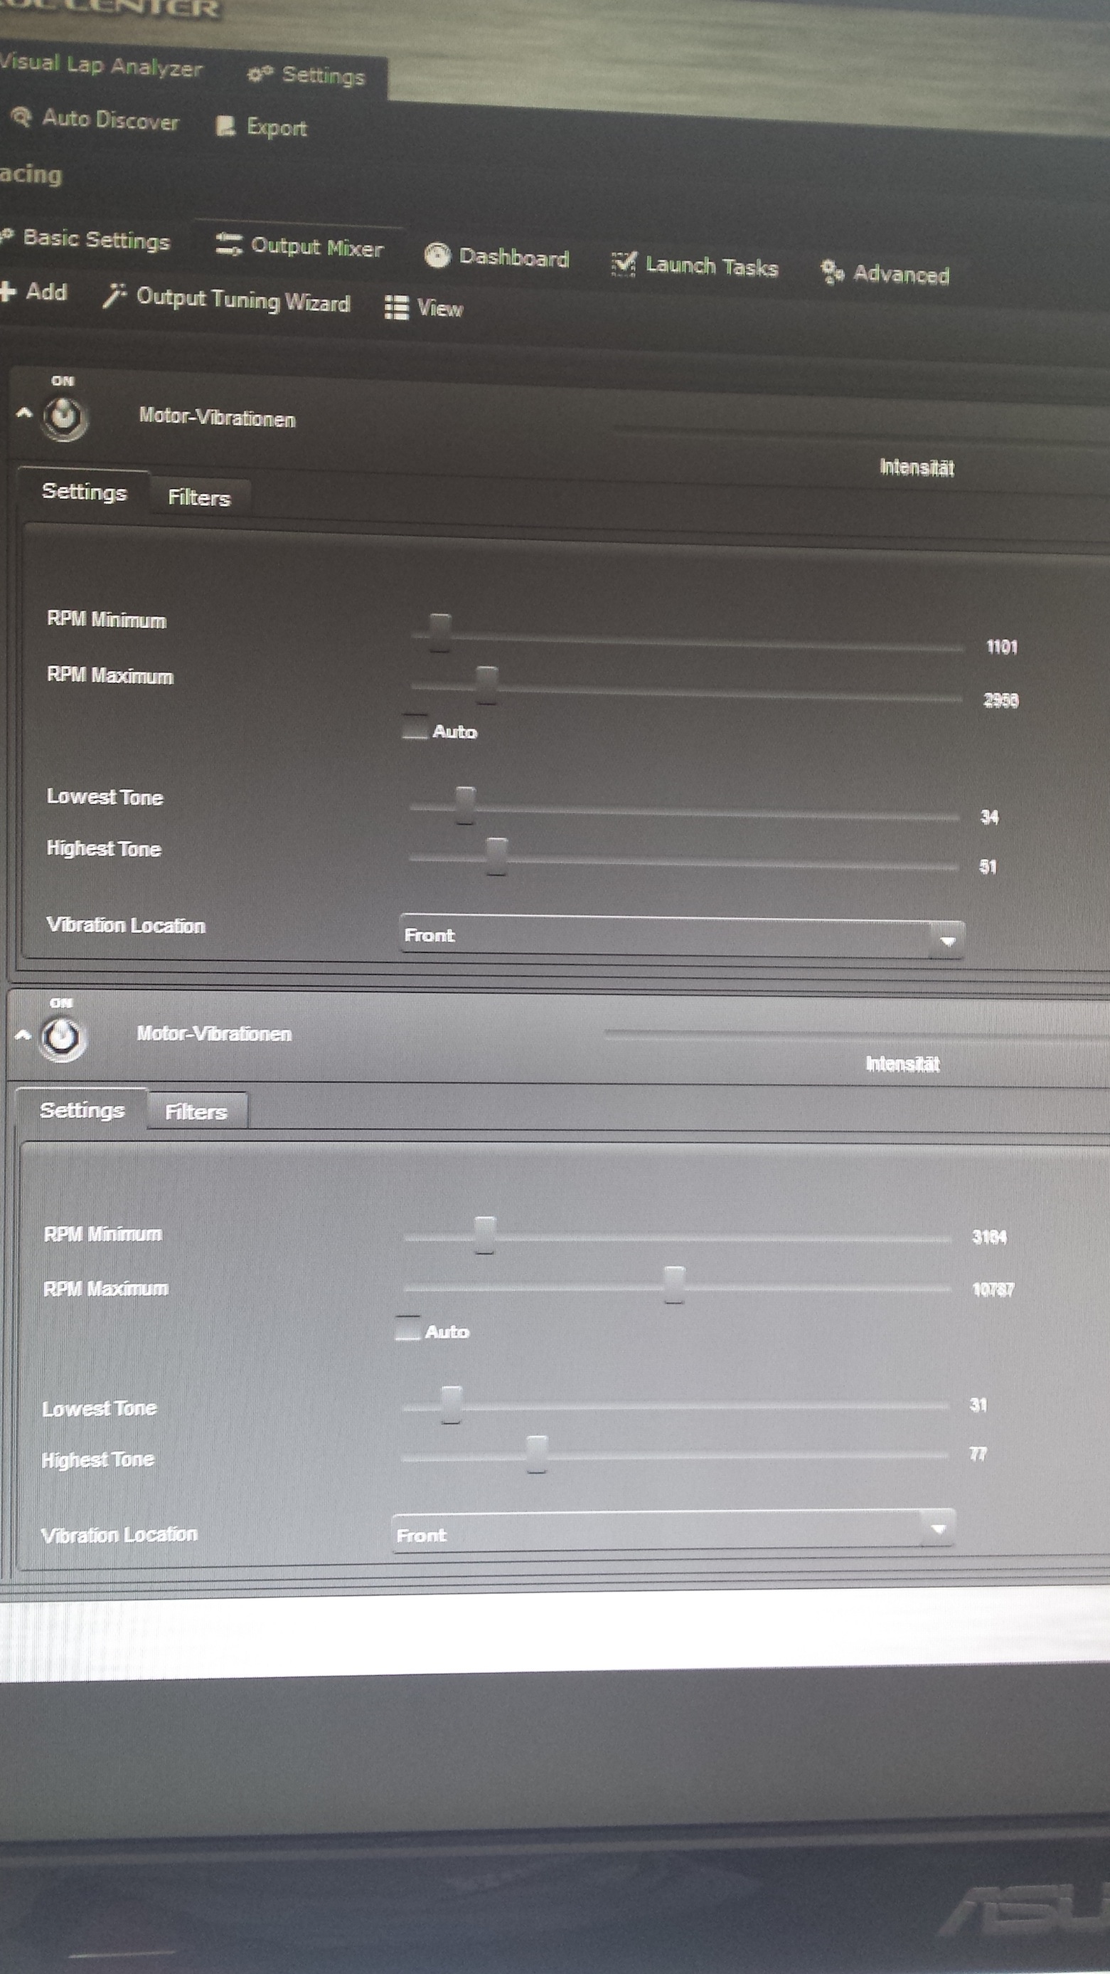Collapse the second Motor-Vibrationen panel arrow
The width and height of the screenshot is (1110, 1974).
click(22, 1035)
